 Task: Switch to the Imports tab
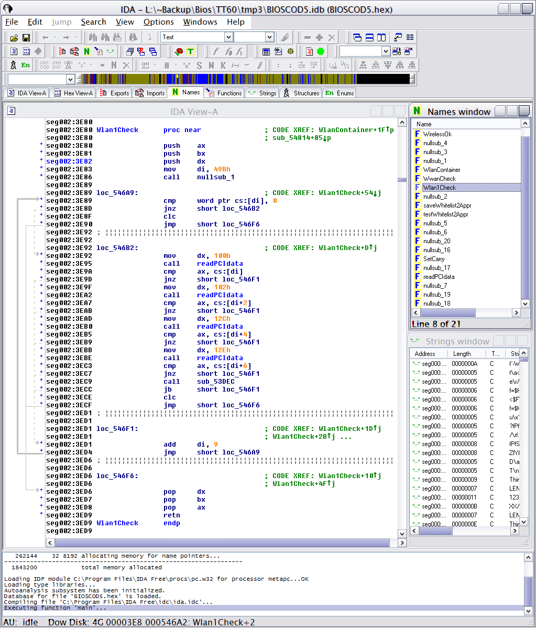[x=150, y=93]
